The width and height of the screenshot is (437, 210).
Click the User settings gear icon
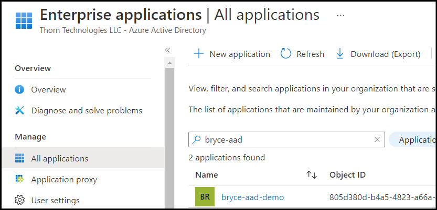pyautogui.click(x=19, y=200)
